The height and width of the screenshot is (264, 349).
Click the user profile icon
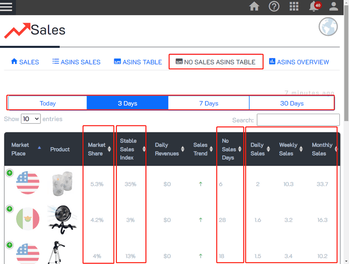pos(333,6)
